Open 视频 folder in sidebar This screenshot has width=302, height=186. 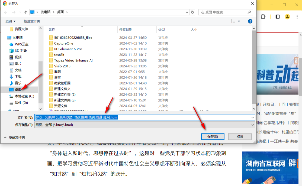[15, 57]
